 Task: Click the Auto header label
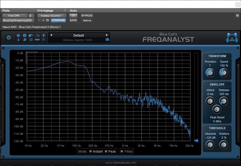click(73, 11)
